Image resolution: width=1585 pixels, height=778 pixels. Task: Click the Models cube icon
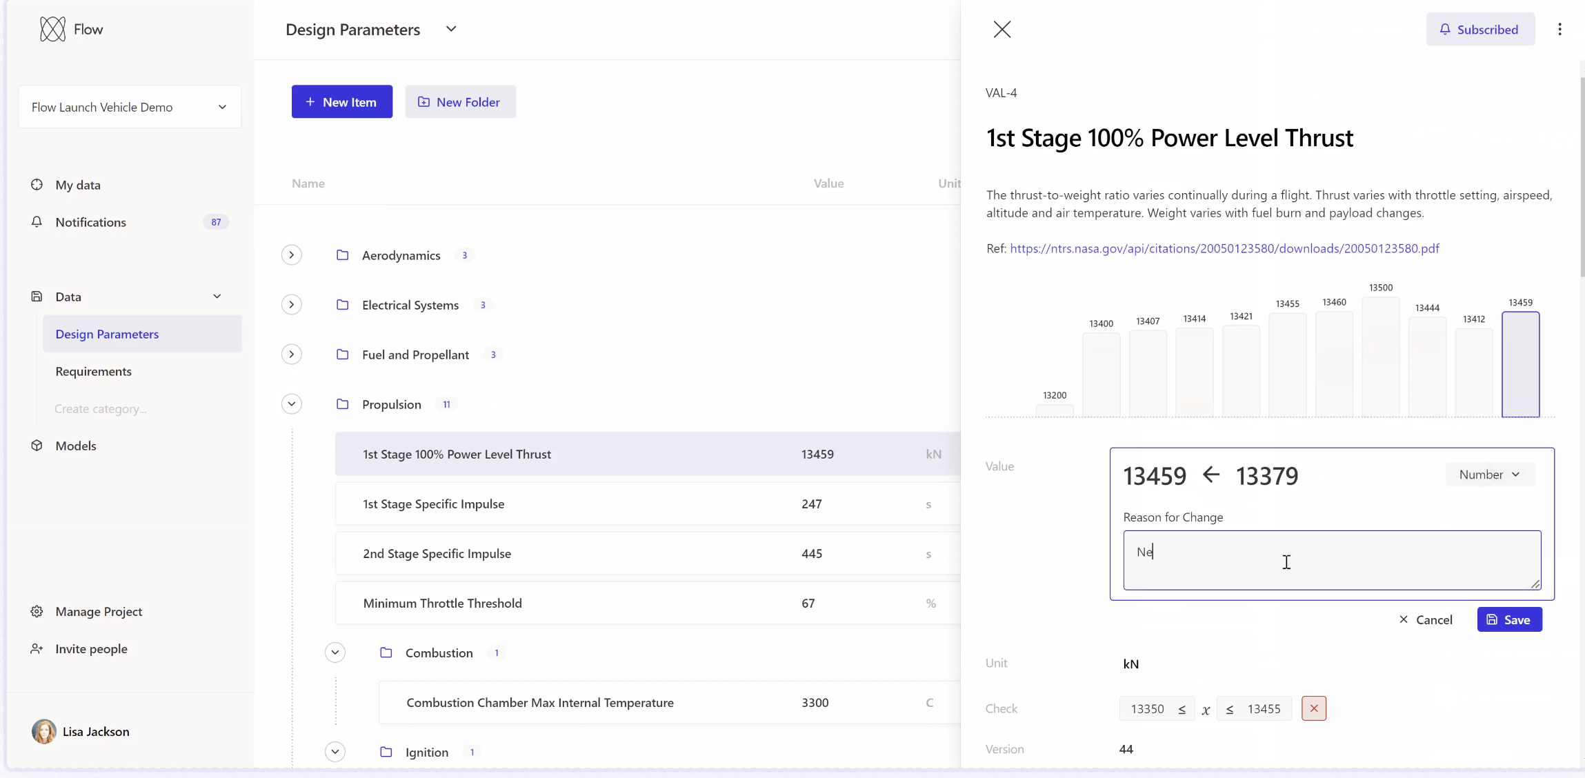point(37,446)
